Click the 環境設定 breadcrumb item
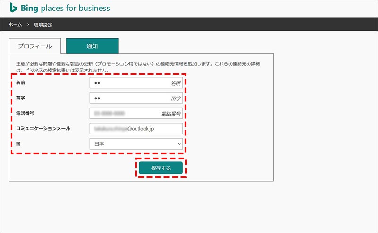This screenshot has width=378, height=233. 43,24
